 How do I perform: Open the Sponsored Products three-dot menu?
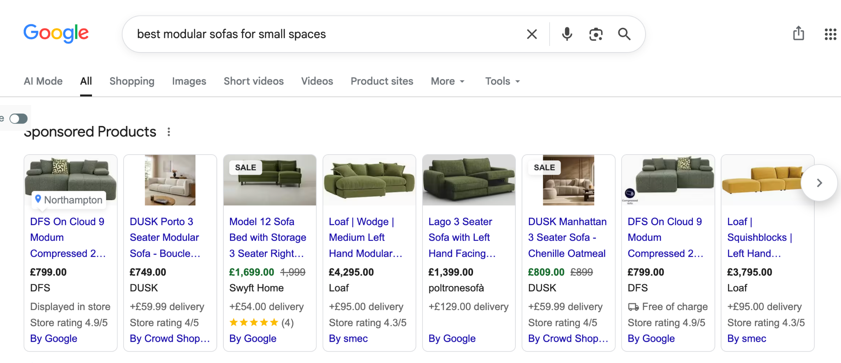(x=169, y=132)
